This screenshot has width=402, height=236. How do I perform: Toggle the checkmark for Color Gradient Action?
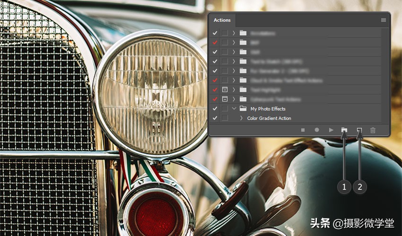215,118
